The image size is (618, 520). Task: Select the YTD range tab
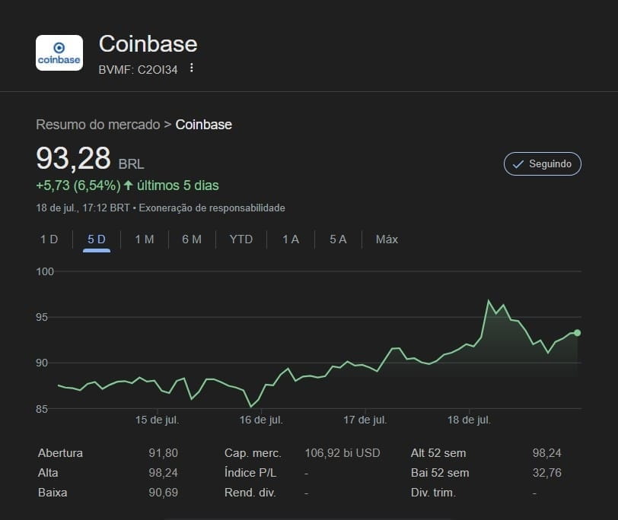coord(241,239)
